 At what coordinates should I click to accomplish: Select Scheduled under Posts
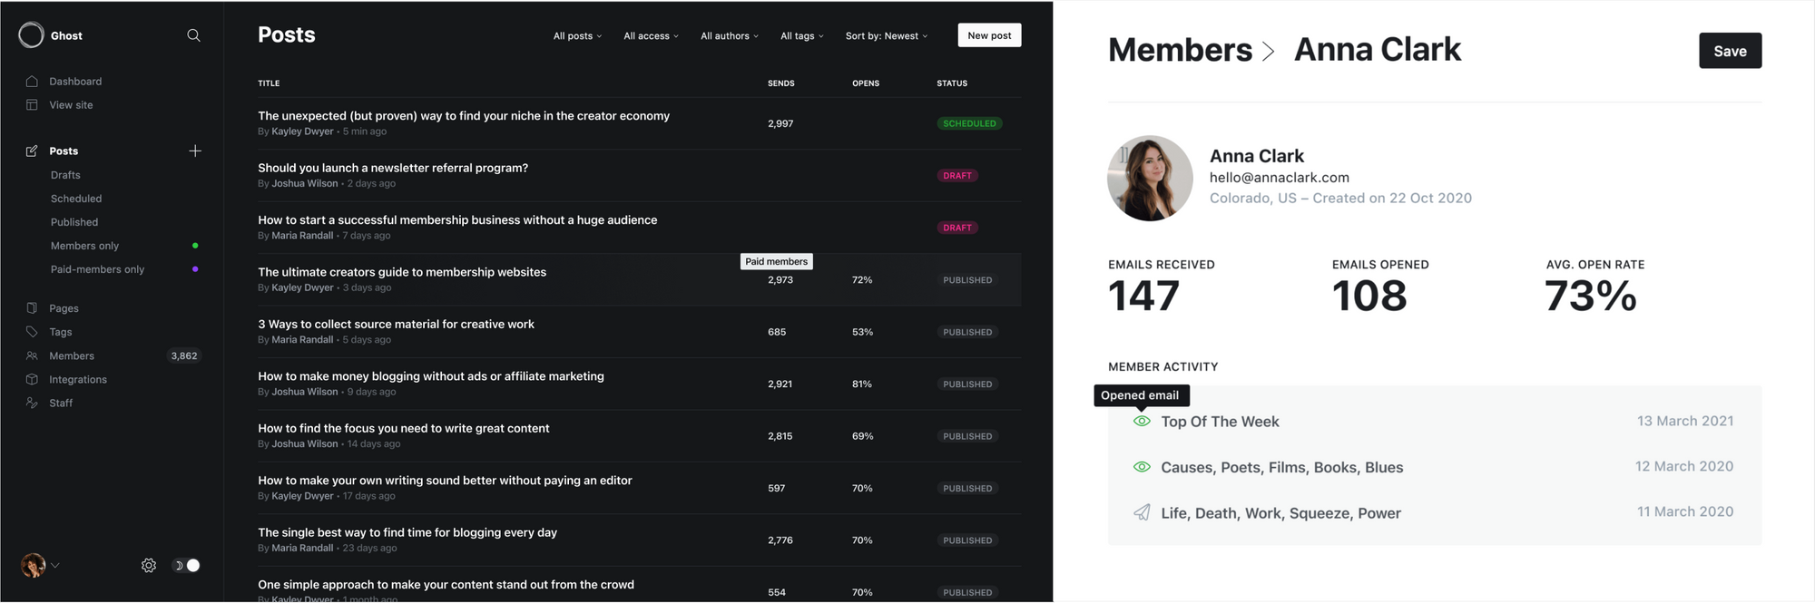coord(76,199)
